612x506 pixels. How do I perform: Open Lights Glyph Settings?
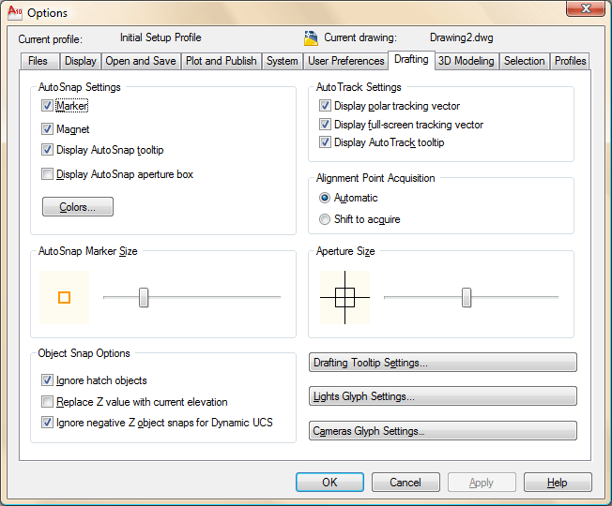pyautogui.click(x=443, y=396)
